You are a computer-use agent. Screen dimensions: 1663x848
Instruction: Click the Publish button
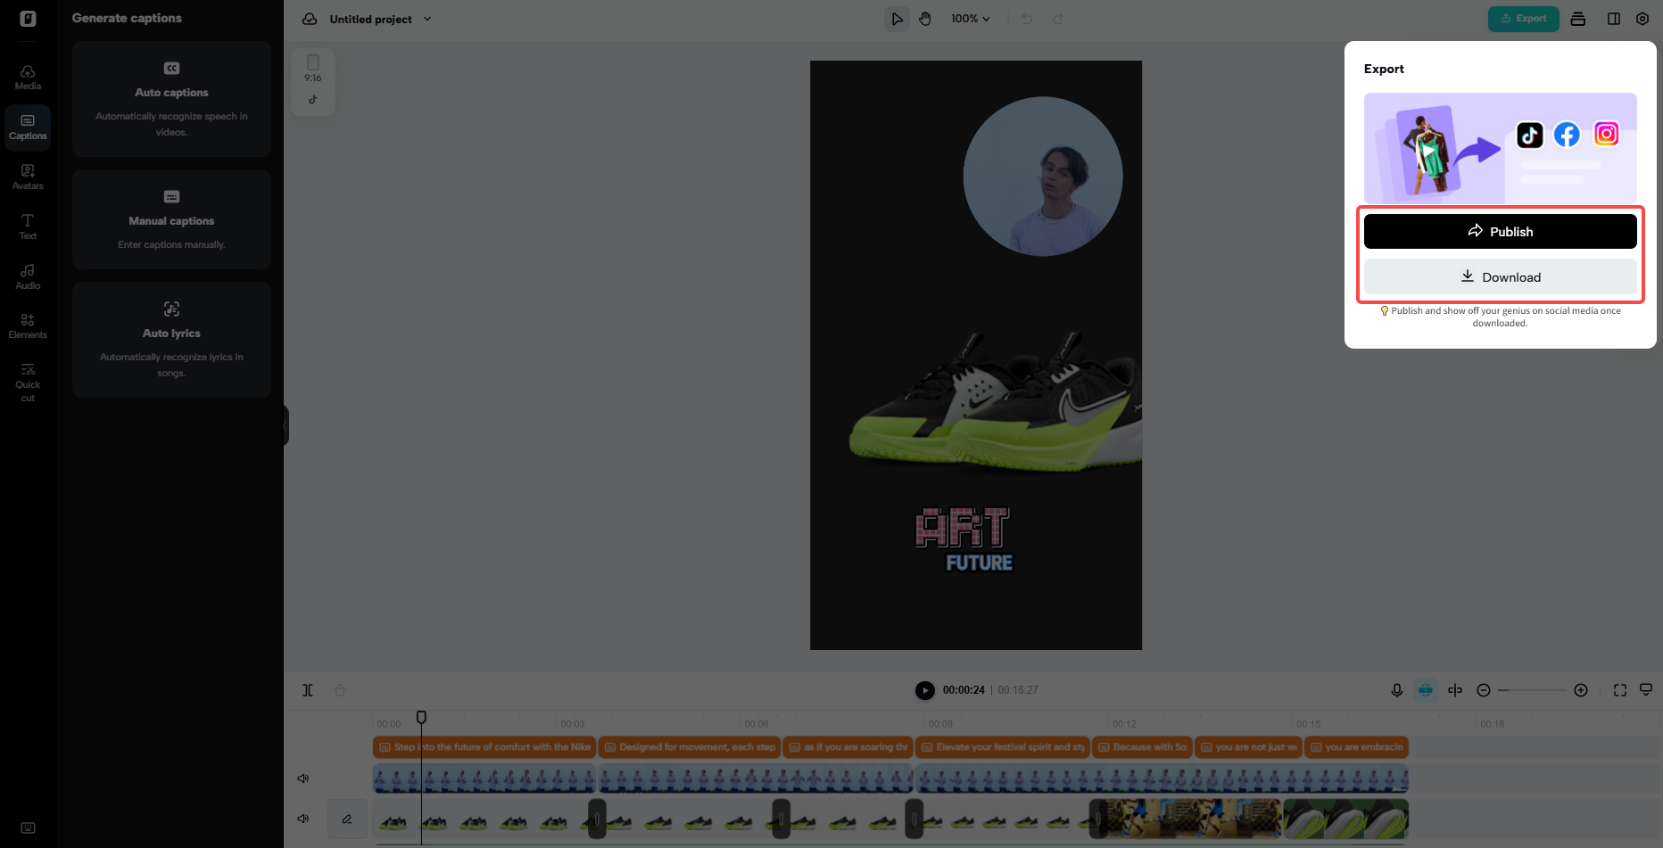(1501, 232)
